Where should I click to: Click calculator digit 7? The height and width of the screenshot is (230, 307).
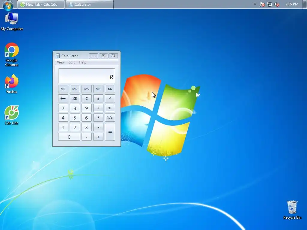point(63,108)
